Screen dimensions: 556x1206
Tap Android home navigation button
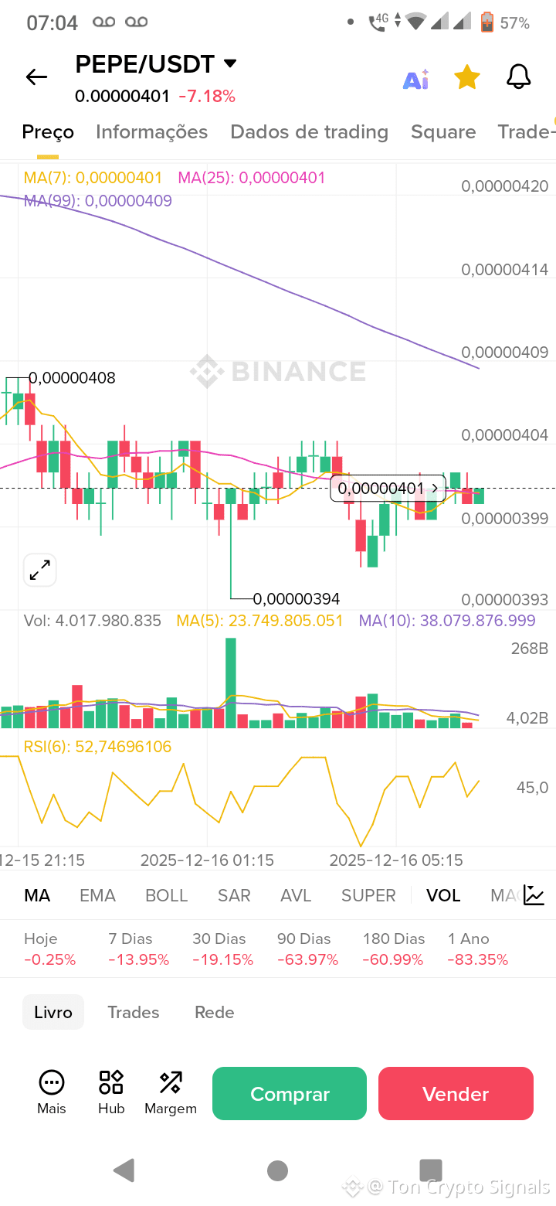(x=278, y=1170)
